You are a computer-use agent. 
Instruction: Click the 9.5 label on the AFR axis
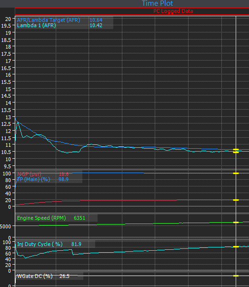pos(8,166)
